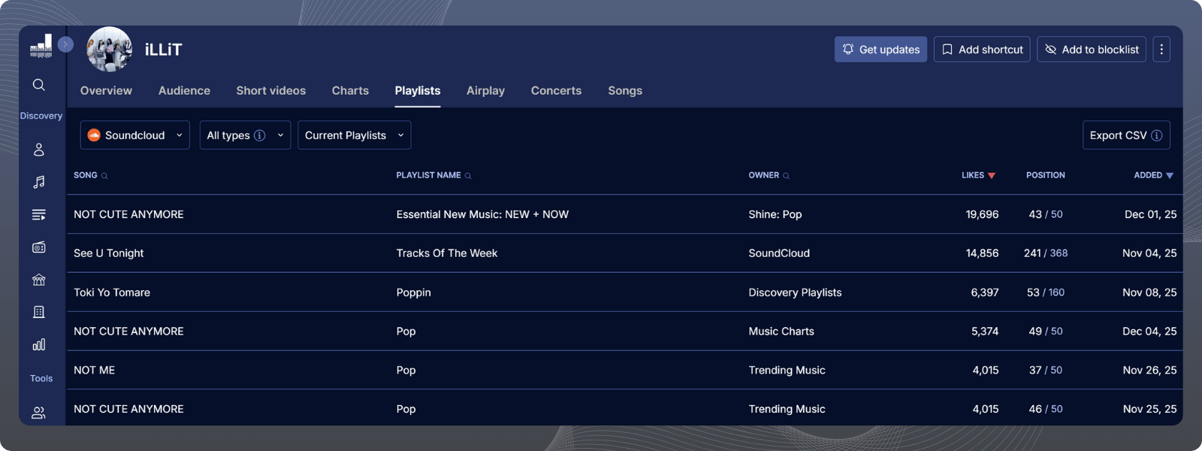Viewport: 1202px width, 451px height.
Task: Switch to the Short videos tab
Action: click(270, 91)
